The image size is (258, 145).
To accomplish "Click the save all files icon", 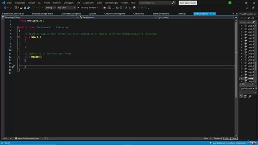I will pyautogui.click(x=29, y=8).
